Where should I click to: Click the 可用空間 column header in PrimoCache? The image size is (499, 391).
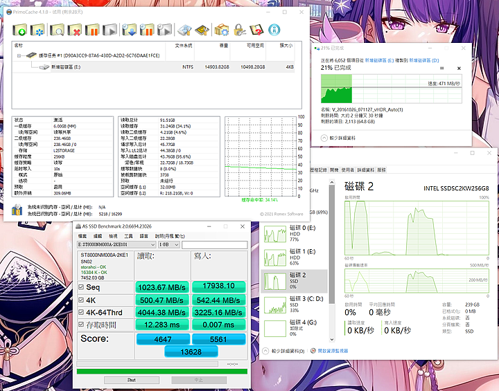tap(248, 46)
